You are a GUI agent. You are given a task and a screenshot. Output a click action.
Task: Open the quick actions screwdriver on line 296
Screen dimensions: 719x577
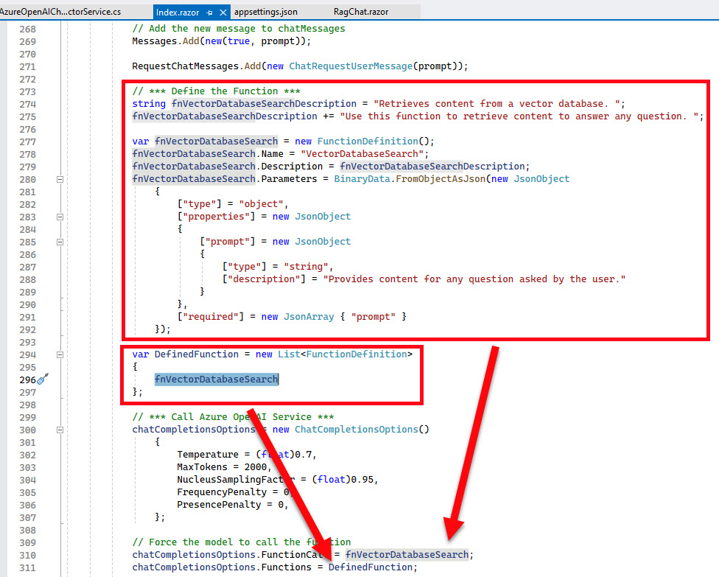pyautogui.click(x=43, y=379)
